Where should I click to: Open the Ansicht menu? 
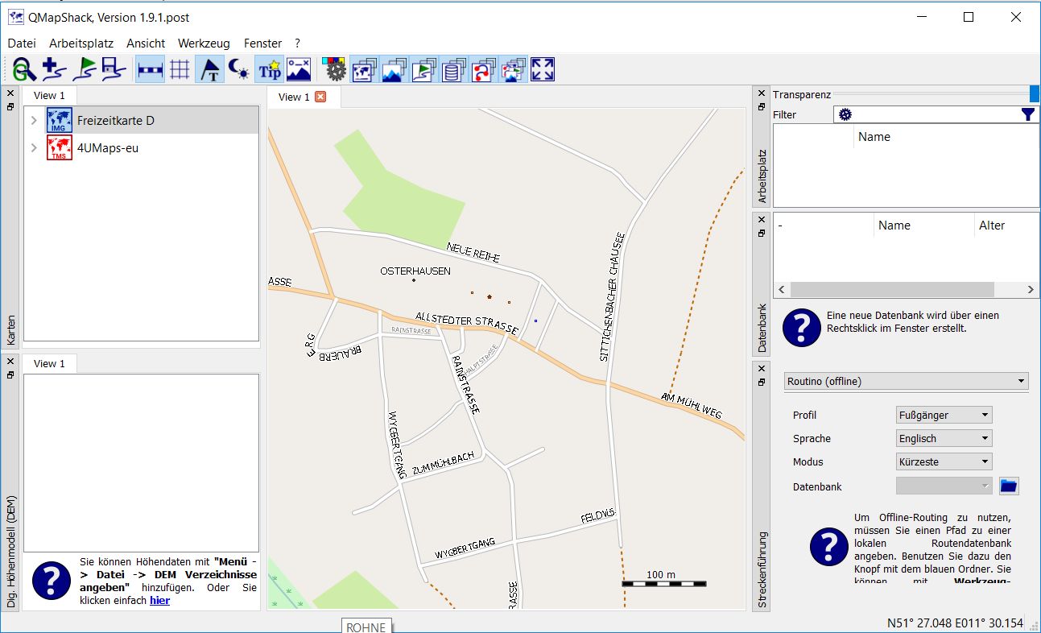coord(146,43)
